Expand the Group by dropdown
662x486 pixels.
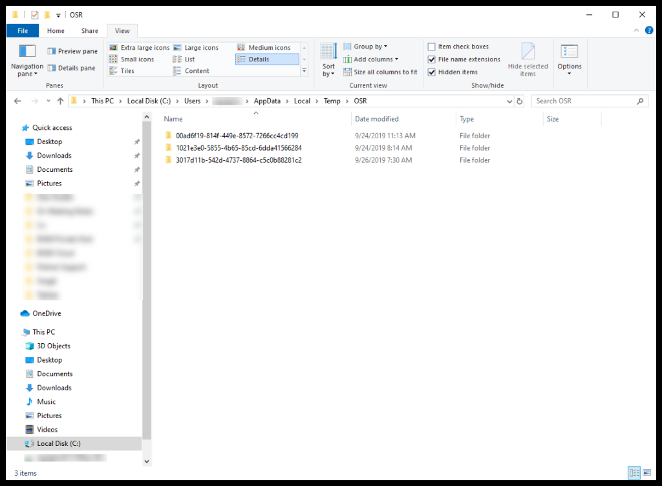point(365,47)
